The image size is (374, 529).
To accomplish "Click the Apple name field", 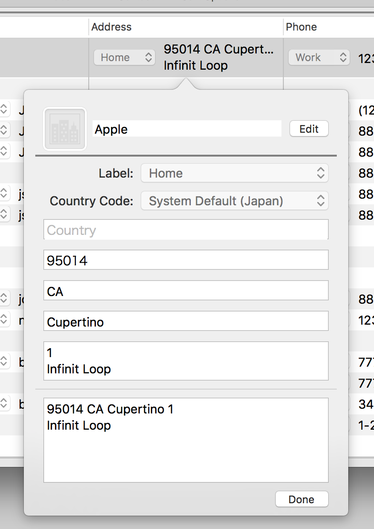I will 187,129.
